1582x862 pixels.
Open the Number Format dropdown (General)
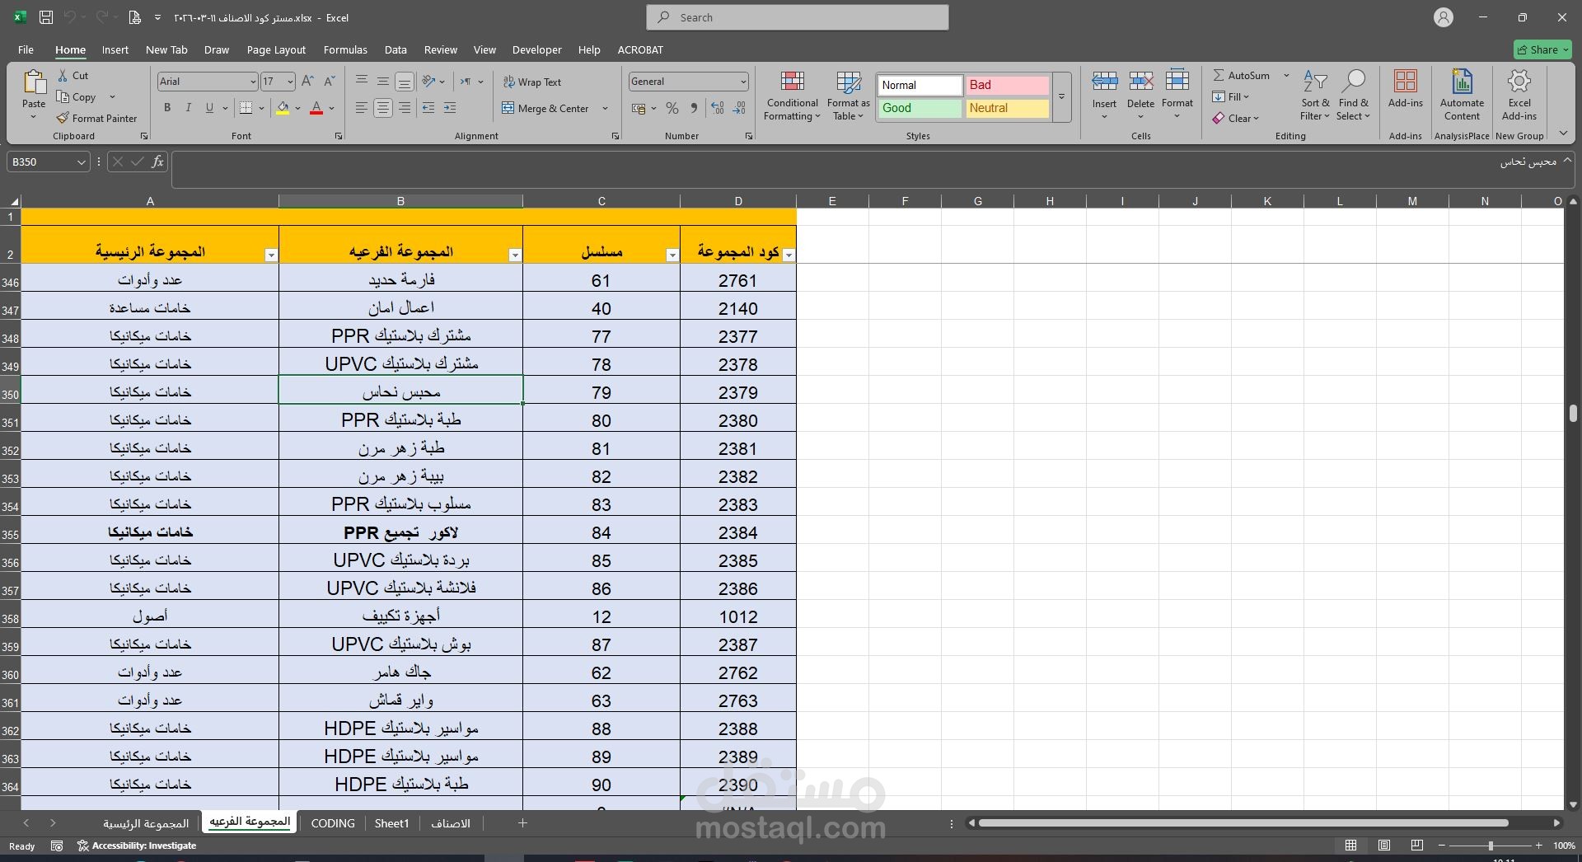pyautogui.click(x=743, y=82)
